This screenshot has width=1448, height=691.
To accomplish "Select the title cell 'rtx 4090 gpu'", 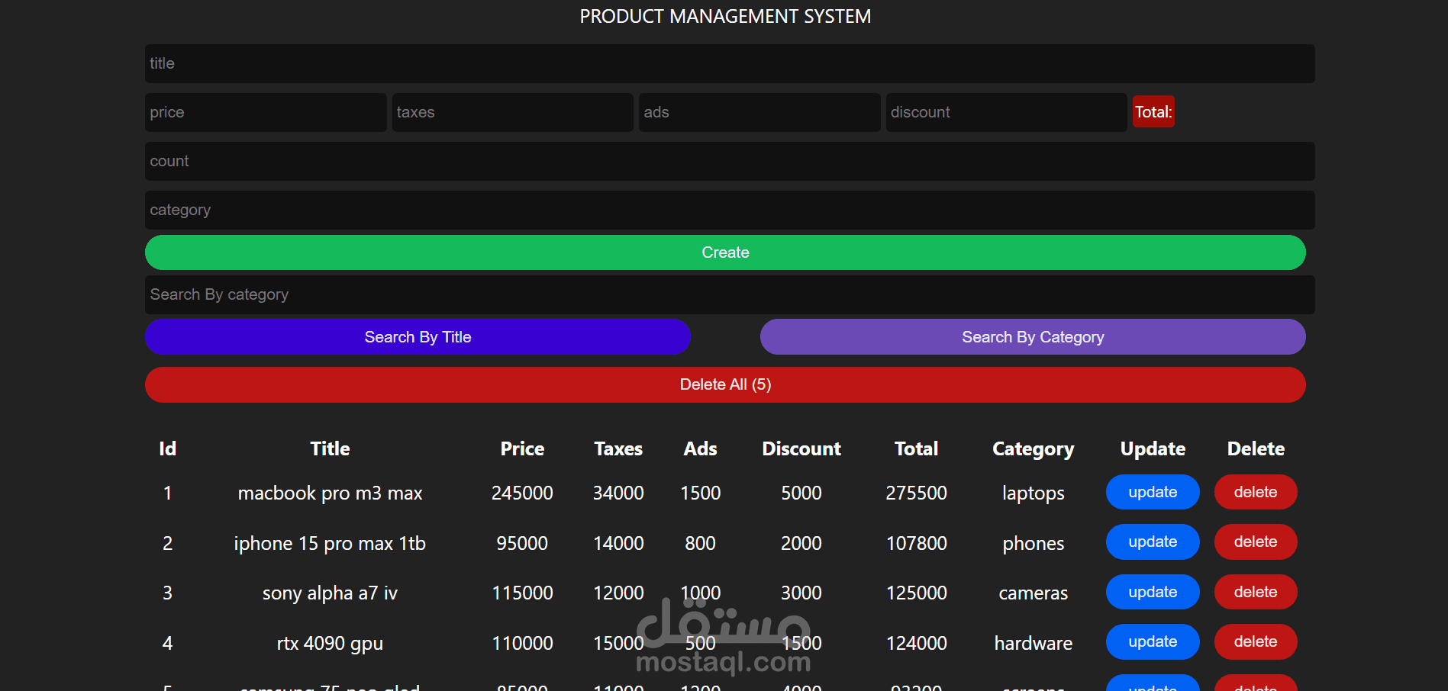I will [330, 644].
